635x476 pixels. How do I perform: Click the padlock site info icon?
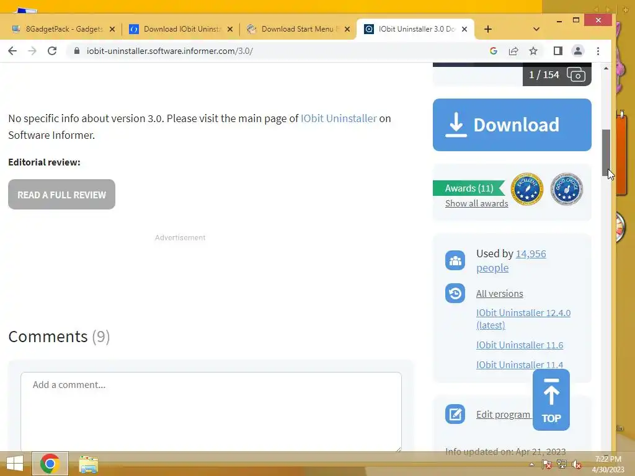coord(76,51)
